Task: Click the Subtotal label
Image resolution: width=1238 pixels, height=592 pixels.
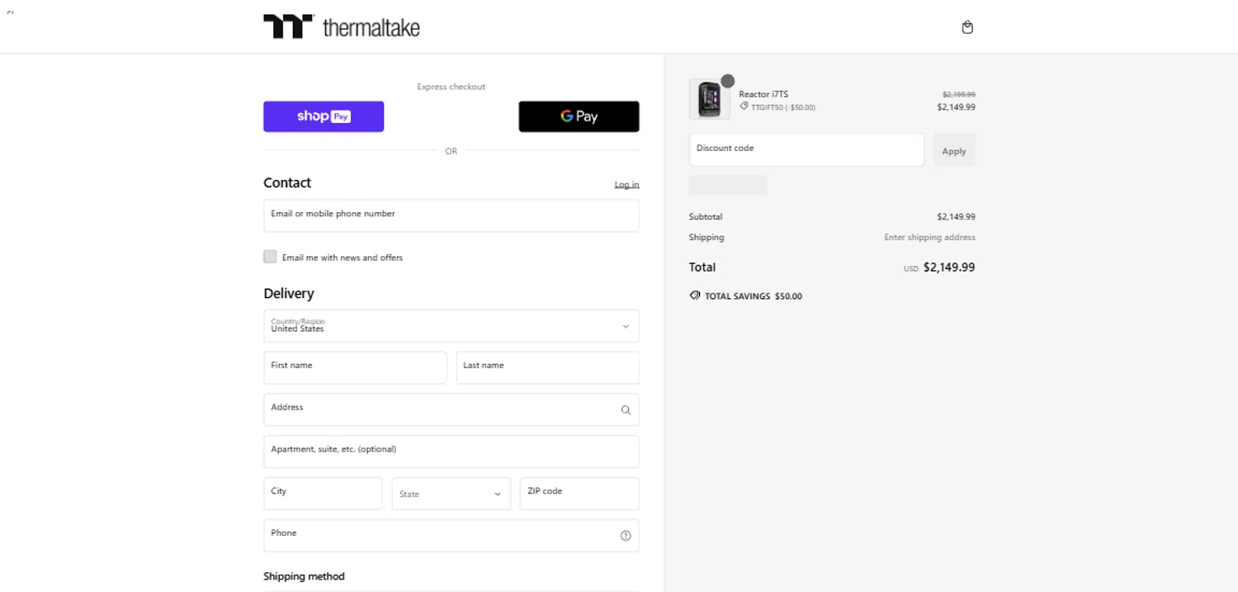Action: click(x=706, y=217)
